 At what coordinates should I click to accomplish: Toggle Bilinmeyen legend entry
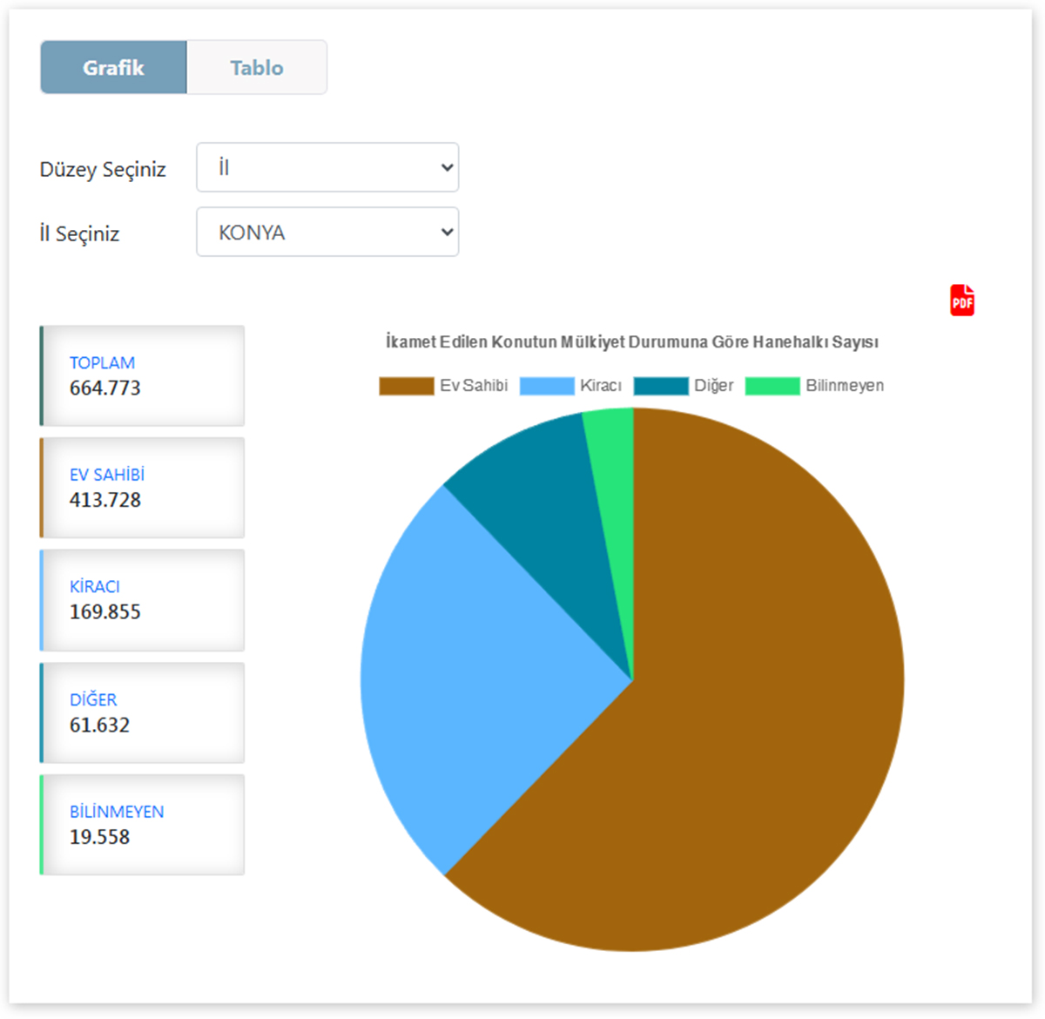coord(843,386)
